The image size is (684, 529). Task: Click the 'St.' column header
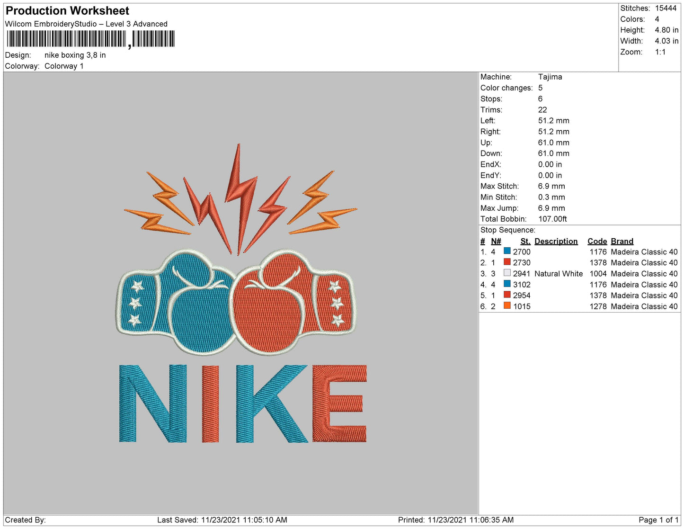(525, 241)
